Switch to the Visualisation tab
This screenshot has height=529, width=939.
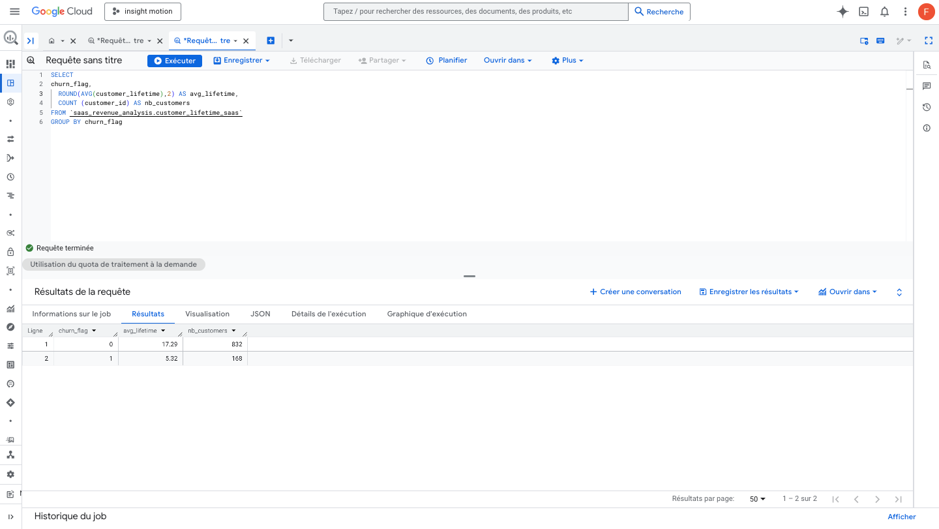[x=207, y=314]
